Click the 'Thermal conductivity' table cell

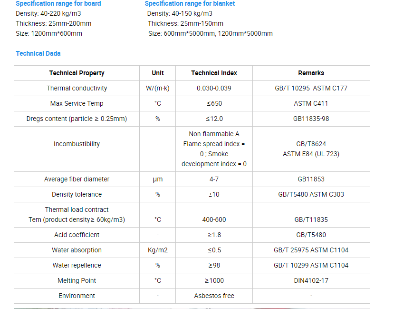tap(77, 89)
